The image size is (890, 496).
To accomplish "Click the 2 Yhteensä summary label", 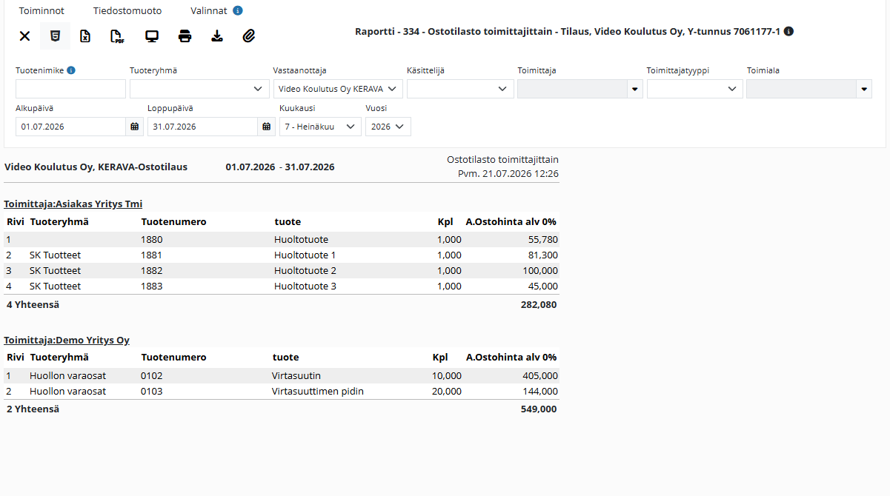I will (33, 409).
